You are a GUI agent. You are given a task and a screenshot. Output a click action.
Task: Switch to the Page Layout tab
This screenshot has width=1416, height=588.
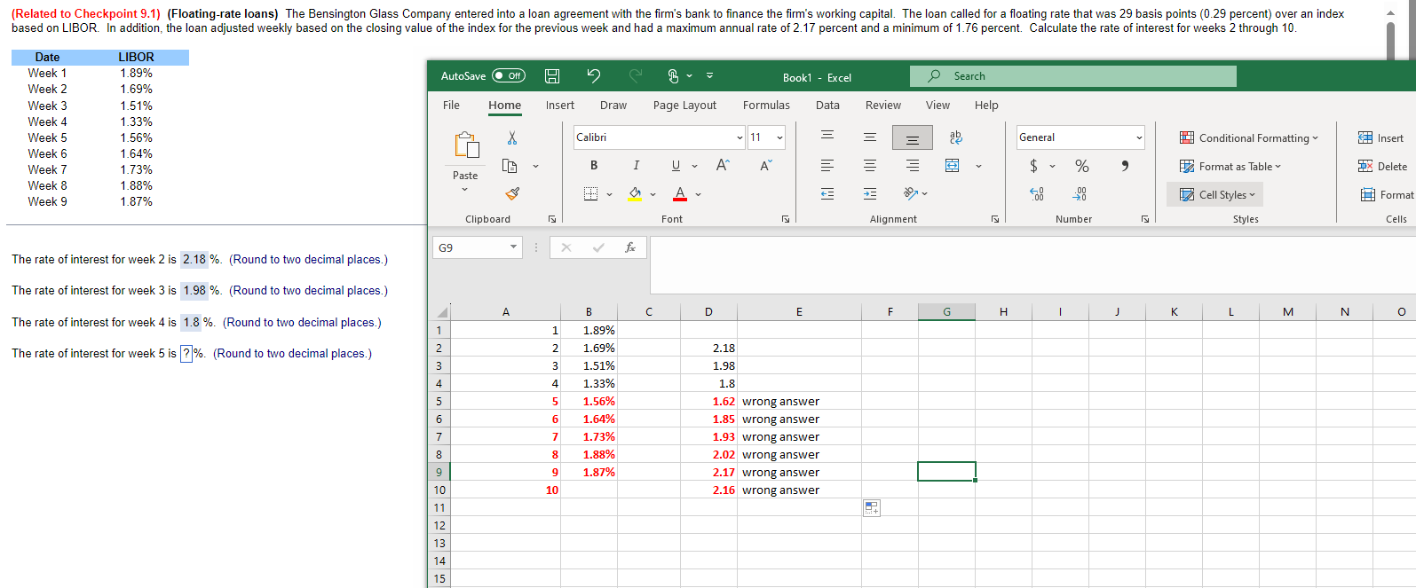pyautogui.click(x=684, y=105)
